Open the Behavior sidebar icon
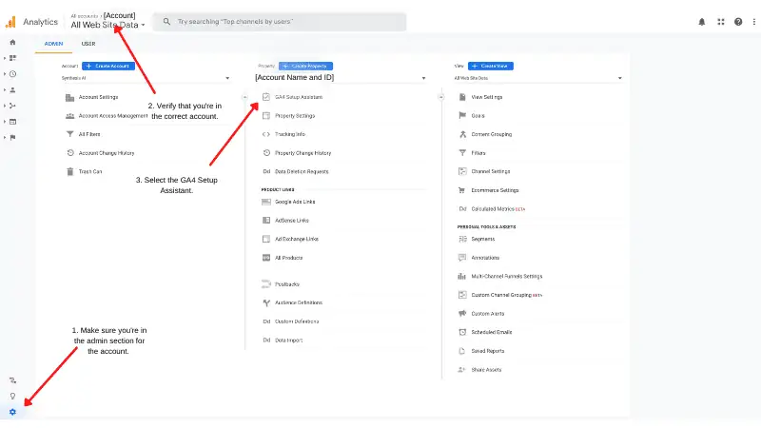Viewport: 761px width, 428px height. (x=12, y=122)
